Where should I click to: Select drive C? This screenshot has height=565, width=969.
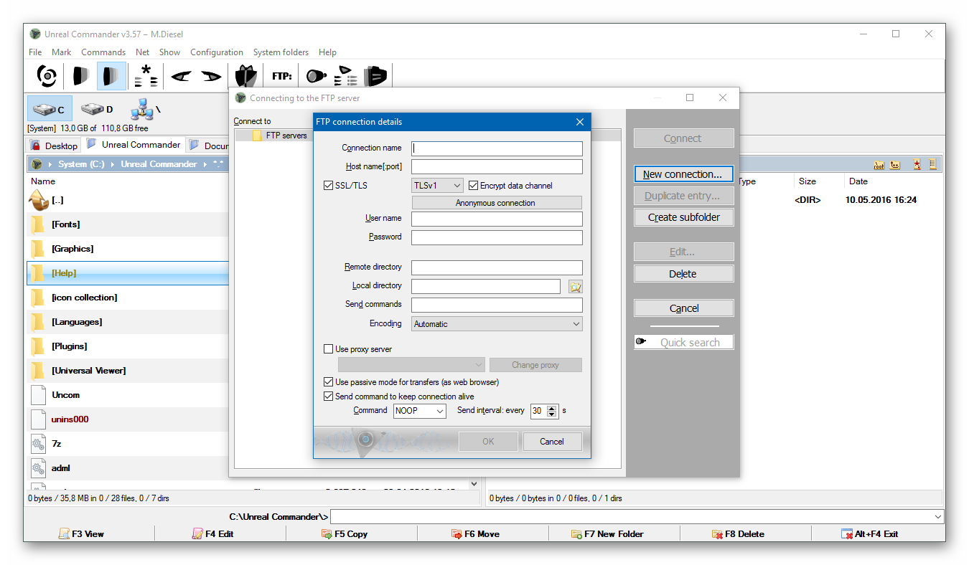[50, 109]
